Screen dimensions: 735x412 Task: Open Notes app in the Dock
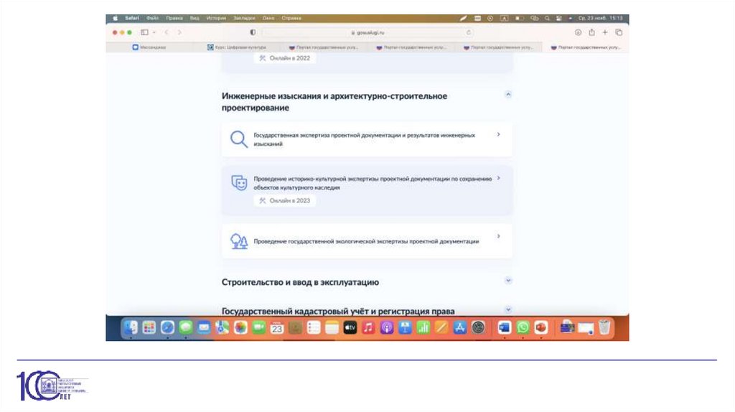[332, 327]
